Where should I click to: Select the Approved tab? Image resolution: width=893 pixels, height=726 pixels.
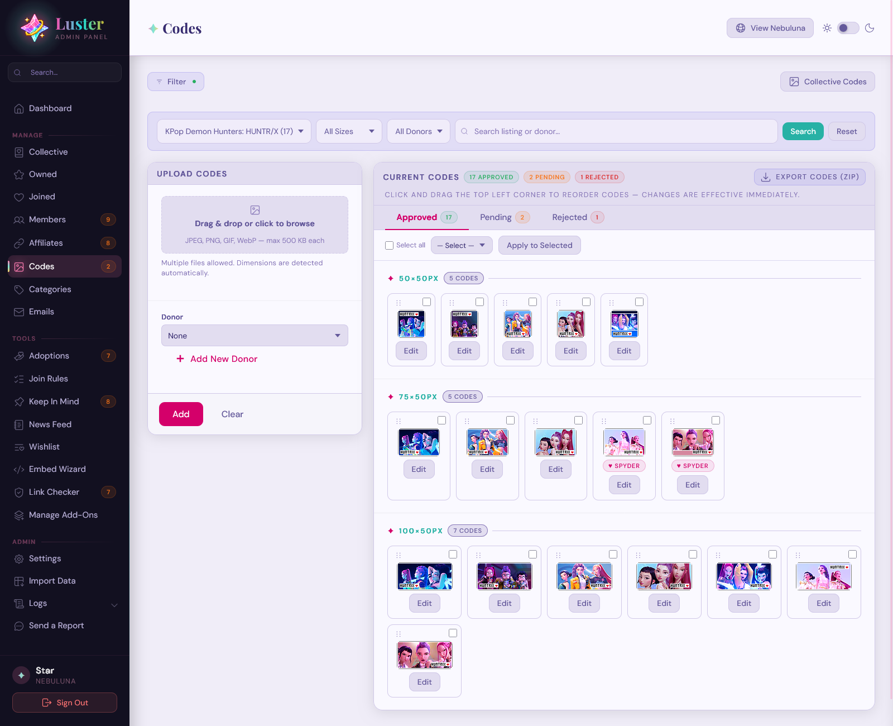point(427,217)
